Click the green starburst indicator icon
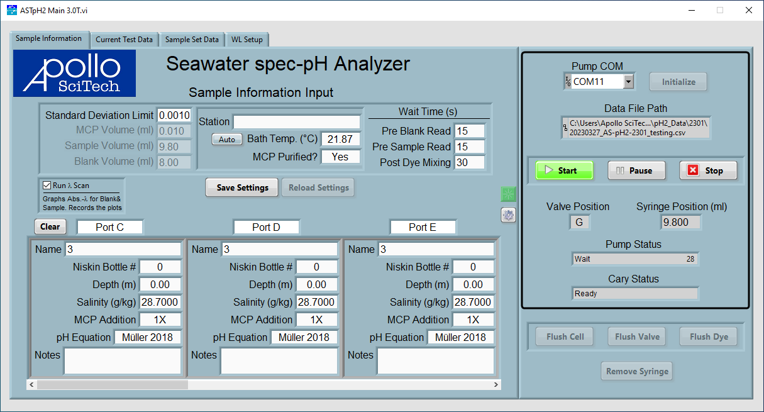This screenshot has width=764, height=412. tap(508, 194)
